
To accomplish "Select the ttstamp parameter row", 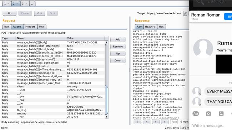I will (53, 114).
